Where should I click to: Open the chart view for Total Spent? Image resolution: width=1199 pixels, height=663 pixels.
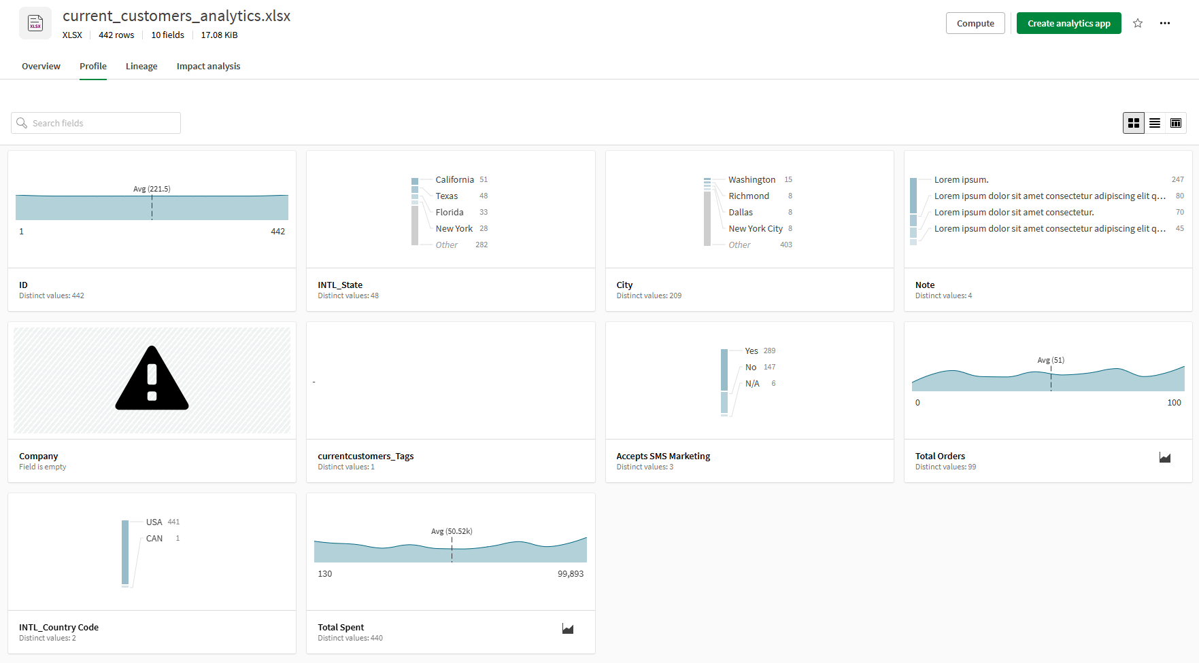(569, 628)
